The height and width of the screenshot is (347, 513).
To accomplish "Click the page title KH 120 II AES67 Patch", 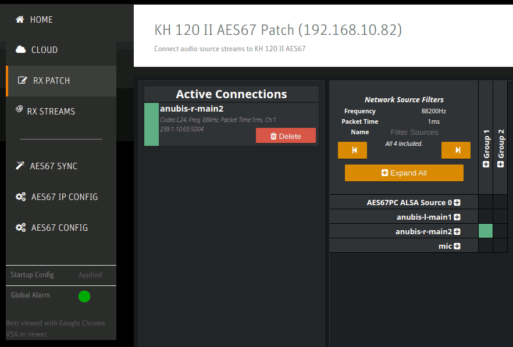I will (278, 30).
